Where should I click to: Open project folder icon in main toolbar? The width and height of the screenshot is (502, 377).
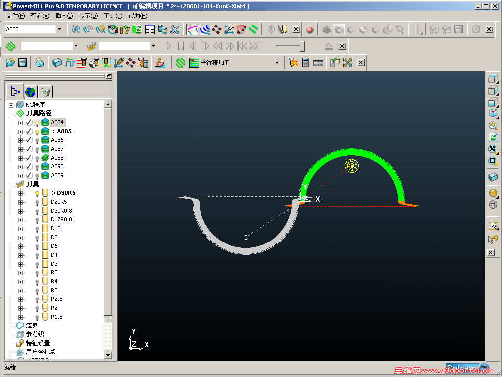(10, 62)
